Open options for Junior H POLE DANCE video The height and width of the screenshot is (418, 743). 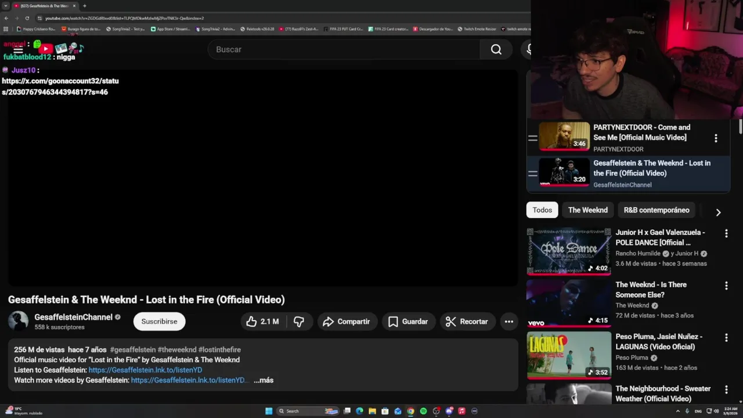click(x=726, y=233)
